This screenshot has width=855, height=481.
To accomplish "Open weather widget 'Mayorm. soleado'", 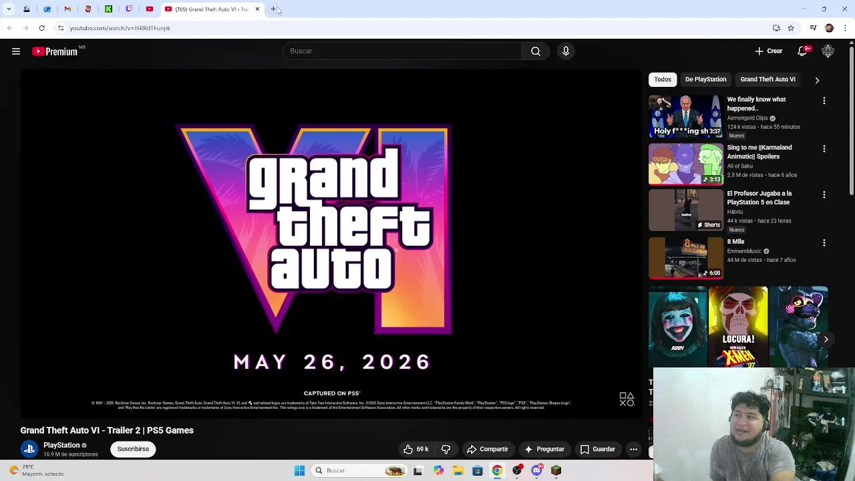I will (x=36, y=470).
